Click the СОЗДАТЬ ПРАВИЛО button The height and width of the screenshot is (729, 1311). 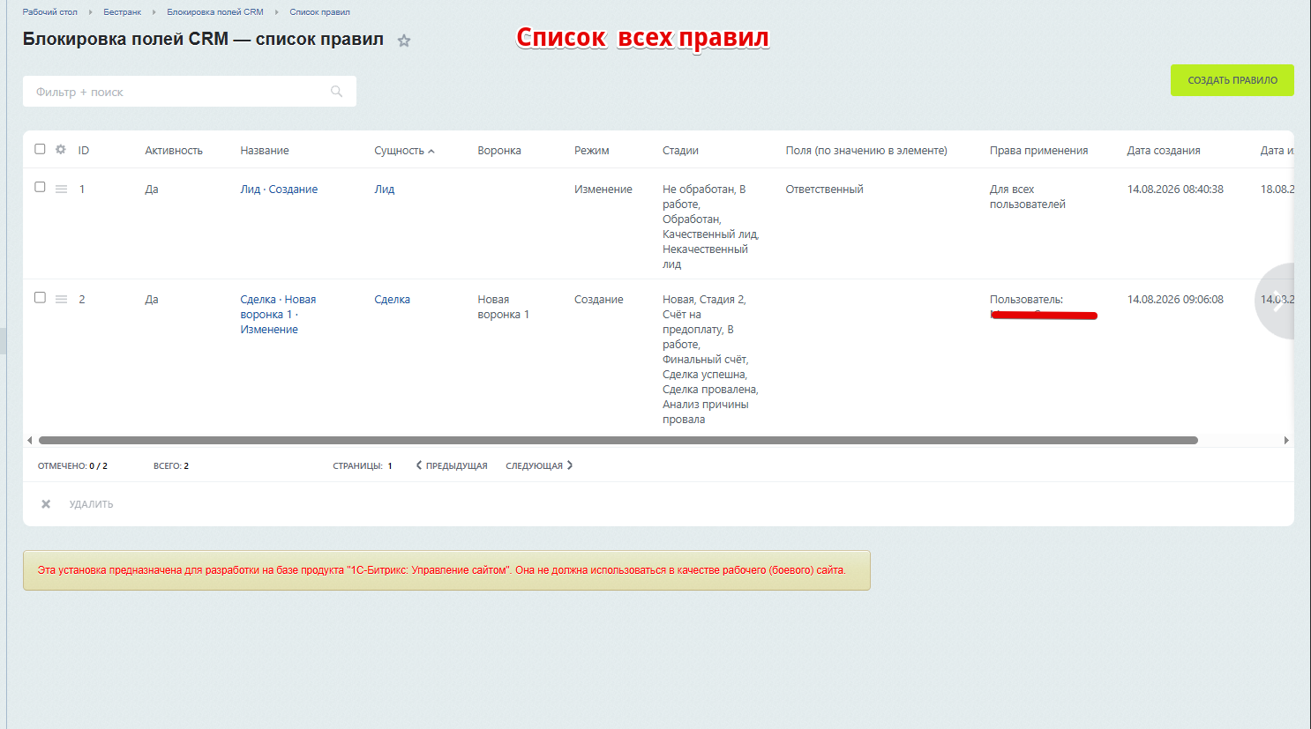point(1232,80)
